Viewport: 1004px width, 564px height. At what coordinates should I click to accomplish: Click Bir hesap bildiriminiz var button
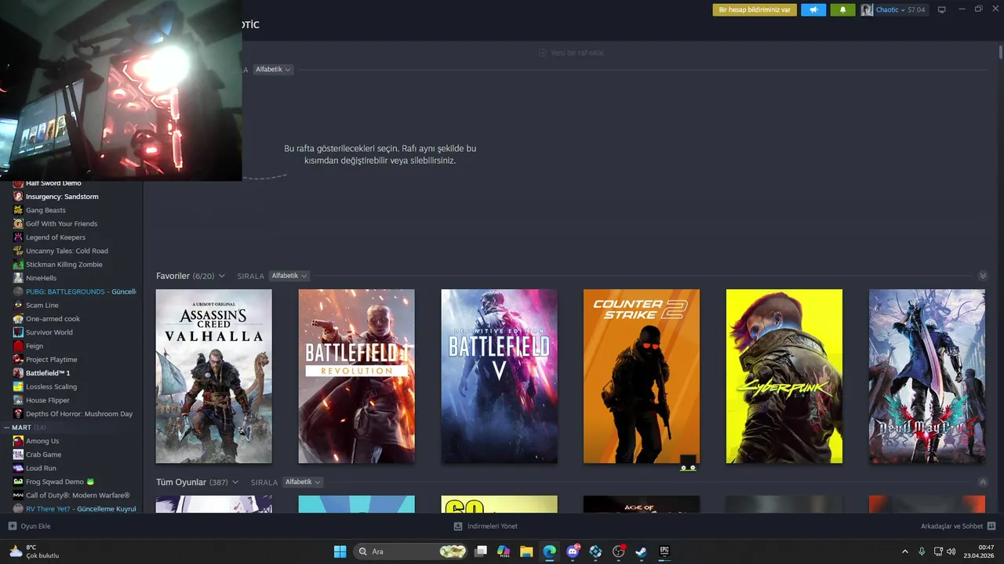[755, 10]
